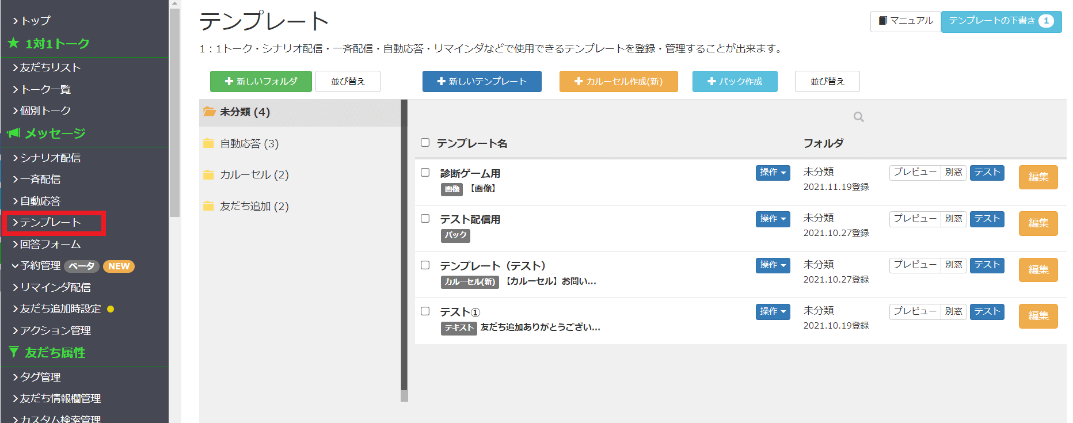
Task: Click the カルーセル作成(新) button
Action: (618, 82)
